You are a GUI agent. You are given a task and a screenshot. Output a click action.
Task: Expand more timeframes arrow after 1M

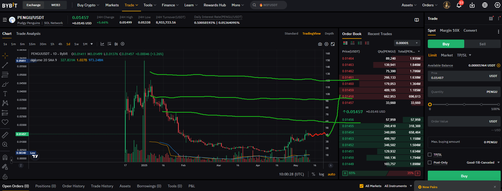coord(92,44)
